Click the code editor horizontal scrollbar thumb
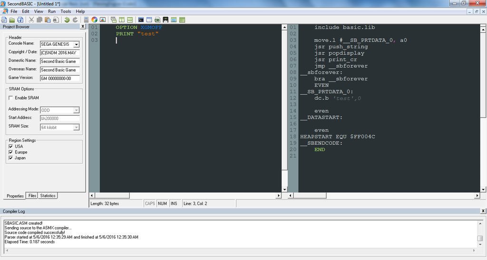This screenshot has width=487, height=260. [112, 196]
